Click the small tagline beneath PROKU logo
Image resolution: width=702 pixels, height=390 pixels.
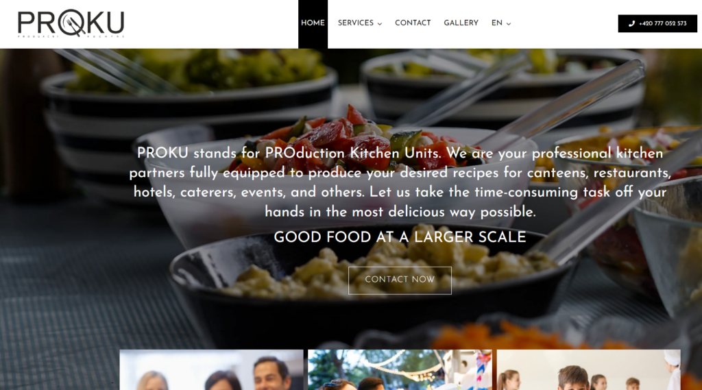(x=71, y=36)
